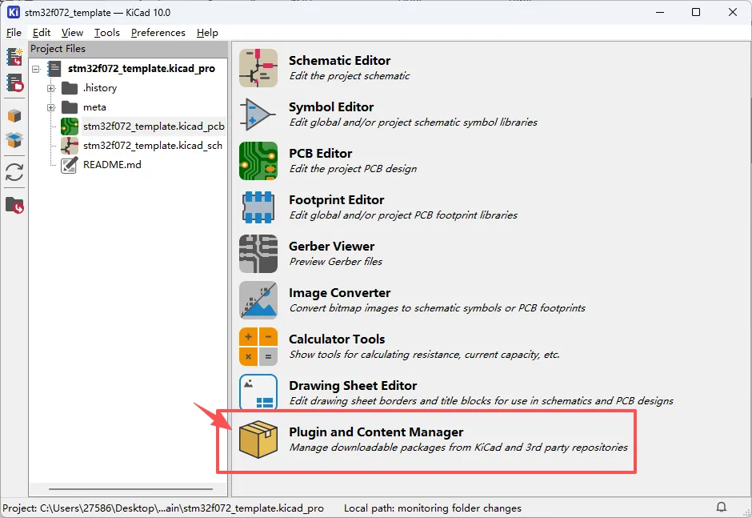Click Project Files panel header

point(128,49)
